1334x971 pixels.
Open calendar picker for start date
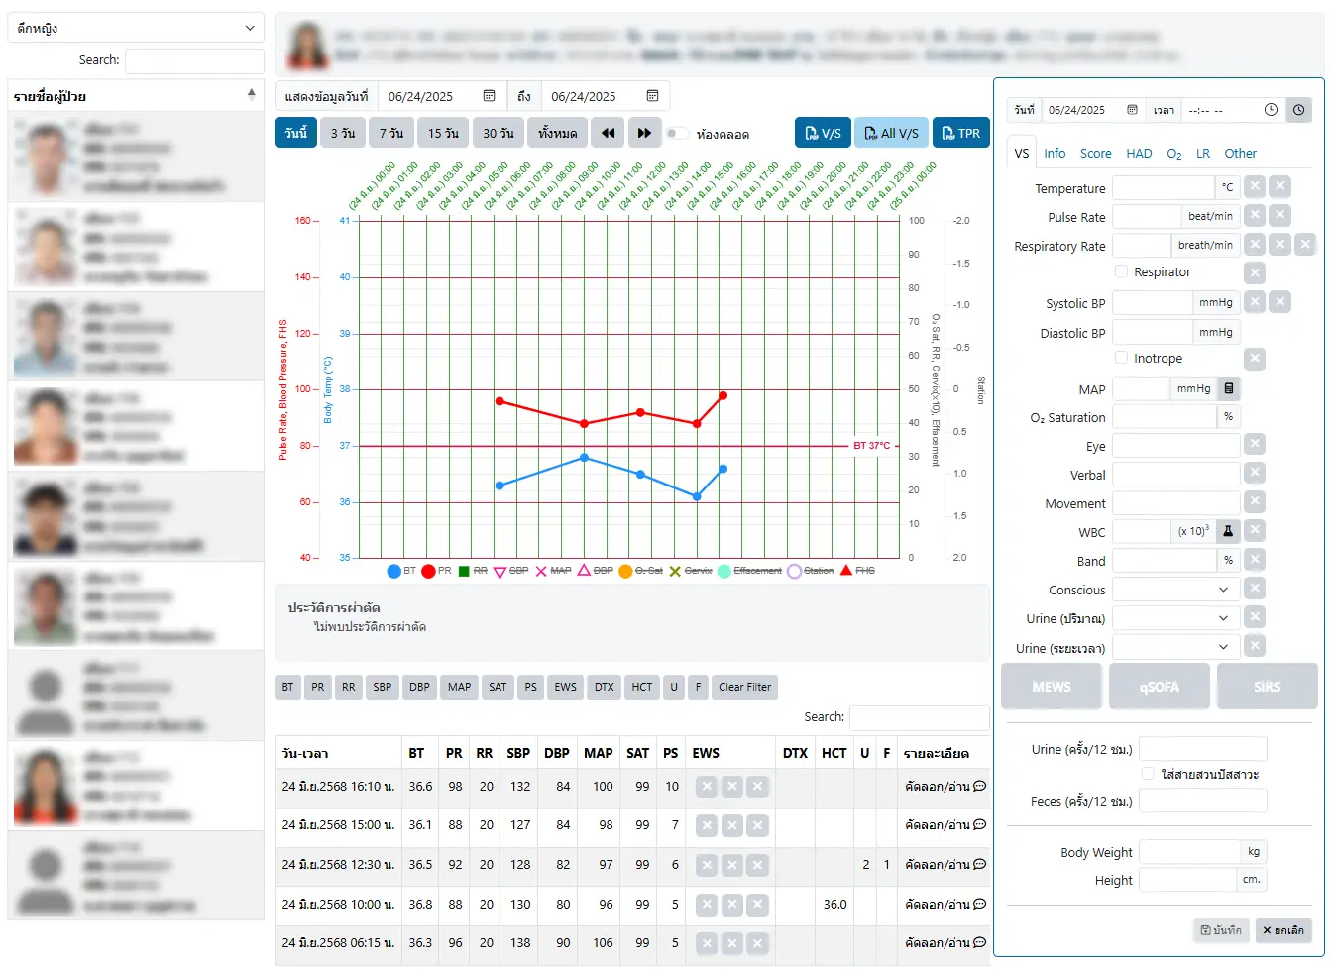click(x=489, y=96)
